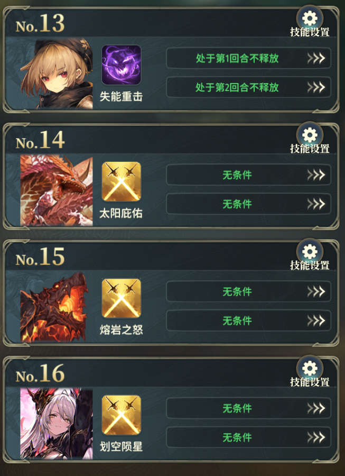Open first 无条件 condition for No.14
Image resolution: width=345 pixels, height=476 pixels.
tap(249, 175)
